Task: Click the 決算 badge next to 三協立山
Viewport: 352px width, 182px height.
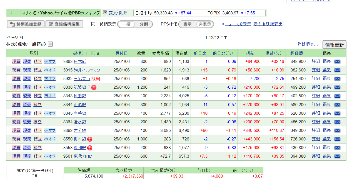Action: click(96, 79)
